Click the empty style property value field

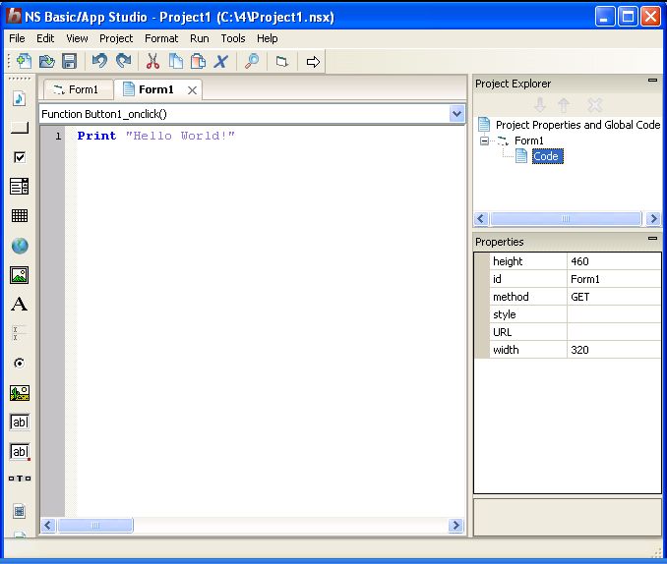point(614,314)
